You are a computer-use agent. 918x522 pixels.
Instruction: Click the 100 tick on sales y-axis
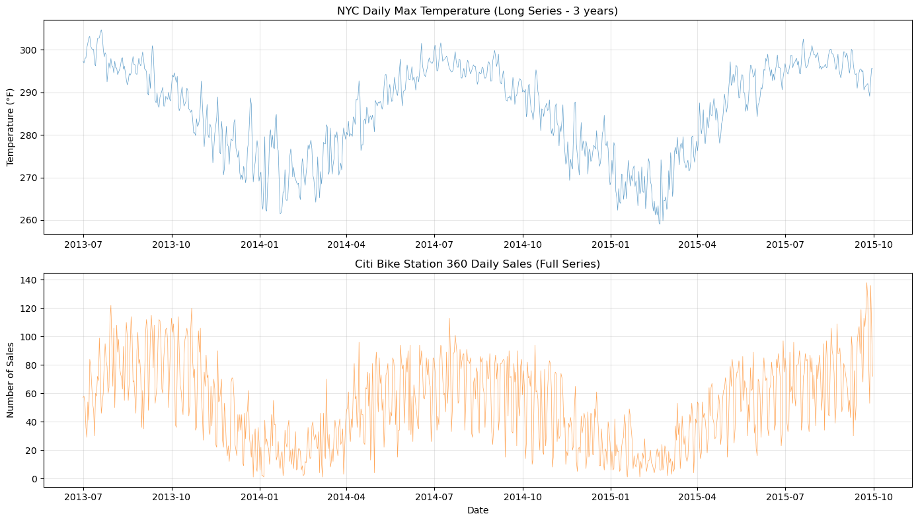click(30, 337)
